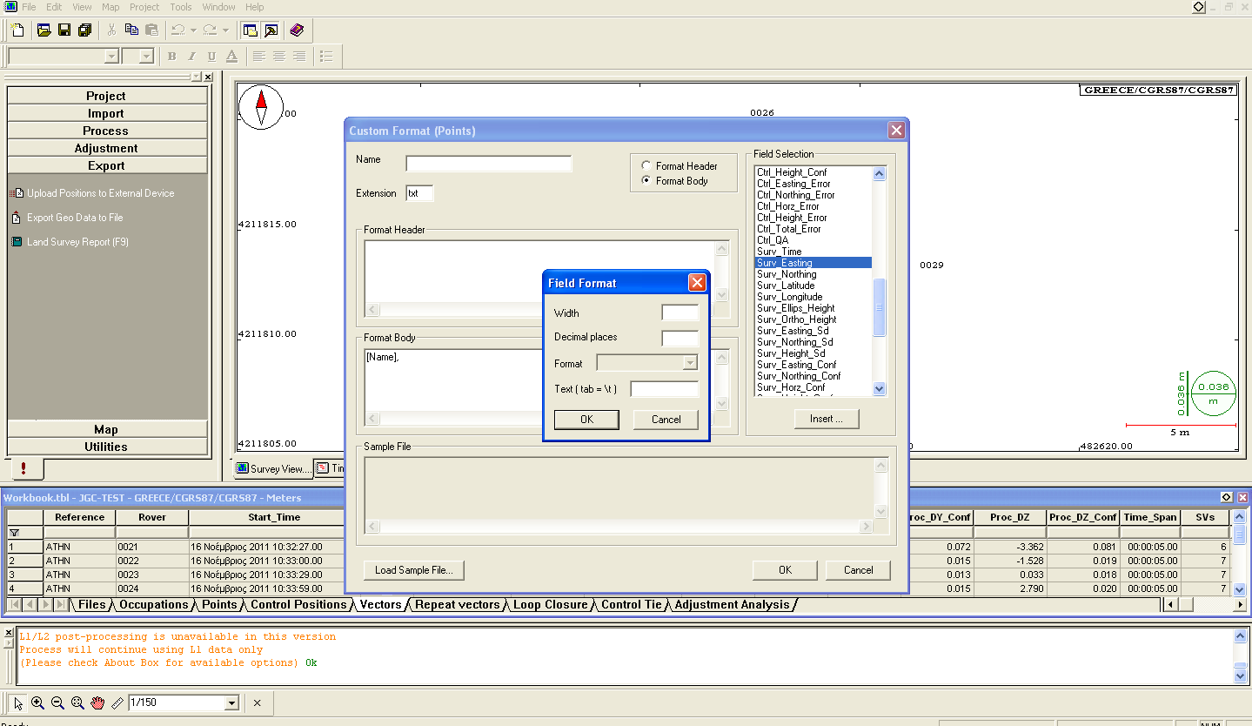Click the Save floppy disk icon
This screenshot has height=726, width=1252.
(x=64, y=30)
